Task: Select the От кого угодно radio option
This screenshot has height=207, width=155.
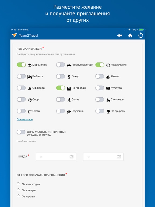Action: pos(18,184)
